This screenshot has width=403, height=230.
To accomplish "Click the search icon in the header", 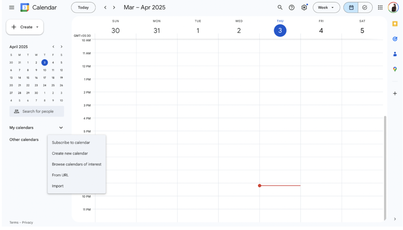I will click(280, 7).
